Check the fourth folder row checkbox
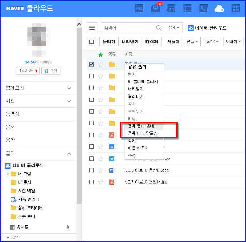 92,100
